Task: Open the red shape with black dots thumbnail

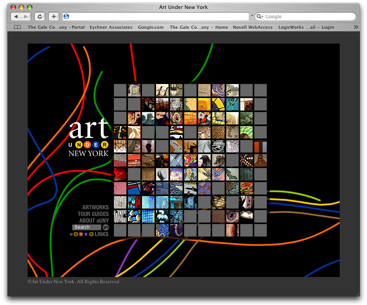Action: (120, 174)
